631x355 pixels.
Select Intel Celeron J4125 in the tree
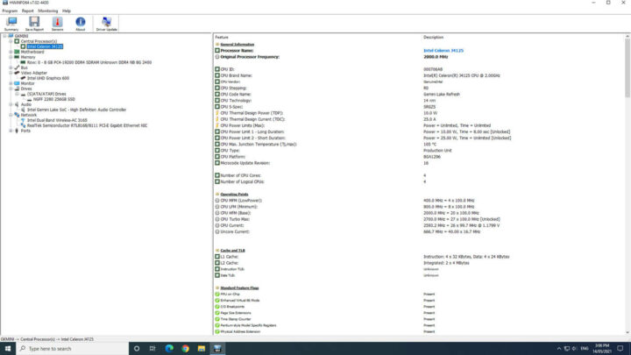[45, 46]
